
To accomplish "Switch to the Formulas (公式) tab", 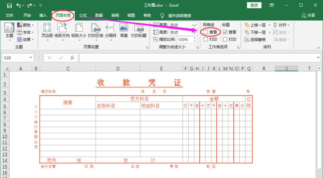I will [x=83, y=16].
